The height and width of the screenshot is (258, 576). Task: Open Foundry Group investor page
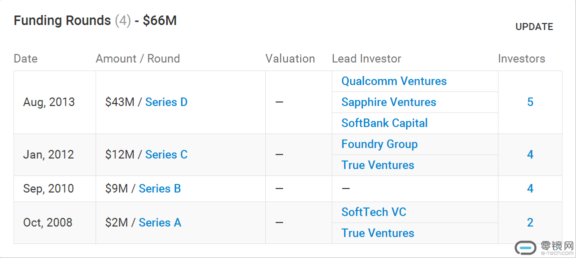point(379,144)
